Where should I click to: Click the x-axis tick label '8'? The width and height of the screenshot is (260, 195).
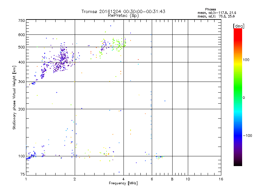click(x=172, y=179)
